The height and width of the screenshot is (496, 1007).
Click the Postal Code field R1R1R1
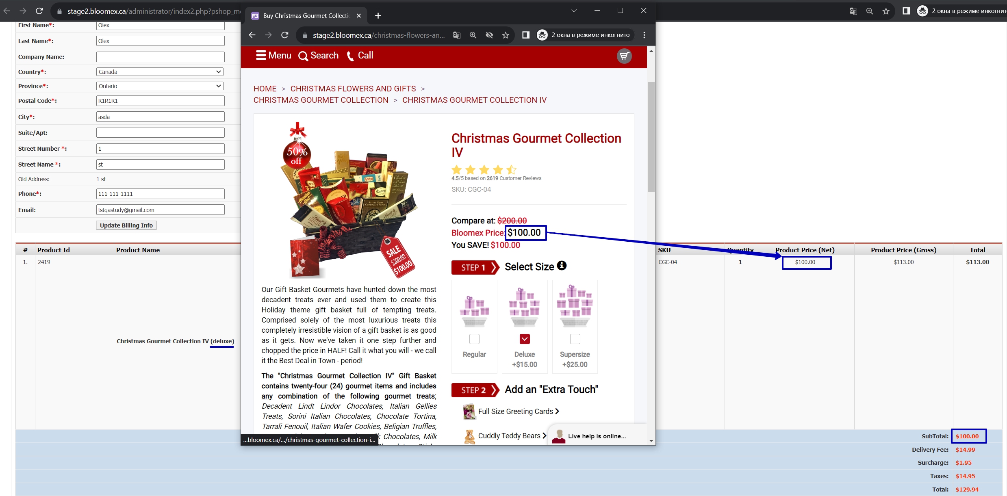pos(160,101)
